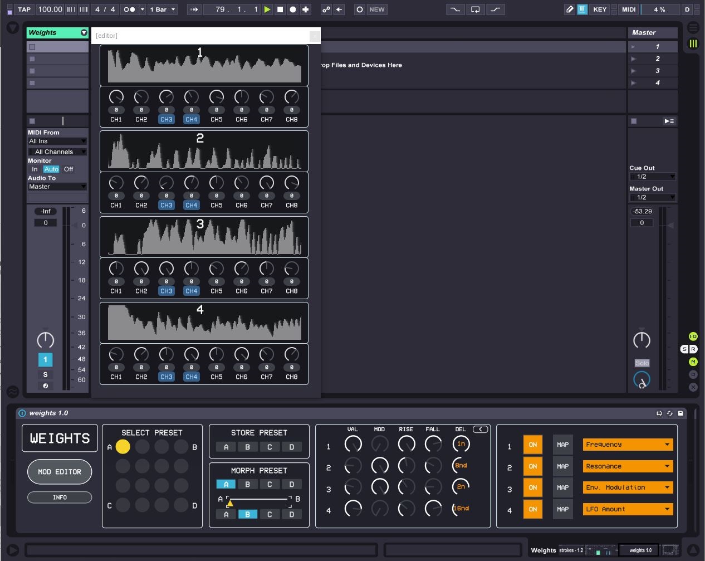Enable Draw Mode pencil icon
The height and width of the screenshot is (561, 705).
[x=569, y=9]
